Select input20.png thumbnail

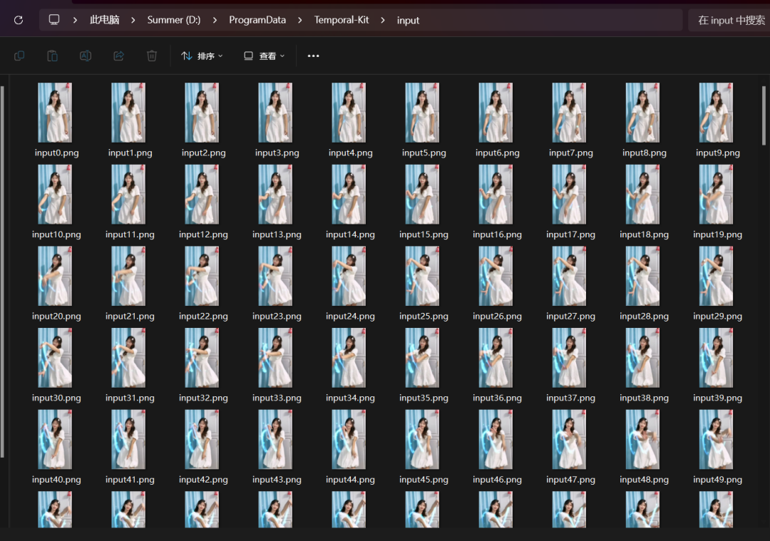[55, 276]
